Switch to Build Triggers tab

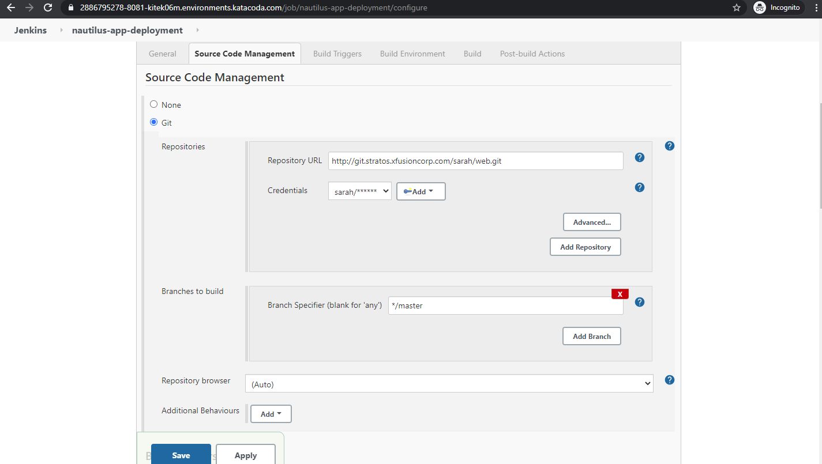tap(337, 54)
